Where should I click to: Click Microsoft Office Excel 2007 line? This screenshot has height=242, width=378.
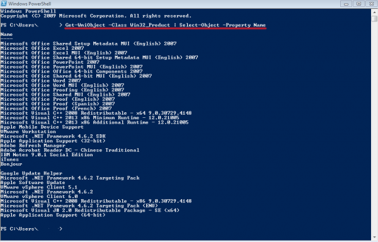pyautogui.click(x=42, y=48)
